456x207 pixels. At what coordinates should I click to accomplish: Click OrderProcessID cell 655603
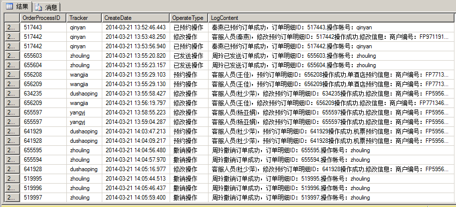pyautogui.click(x=43, y=56)
